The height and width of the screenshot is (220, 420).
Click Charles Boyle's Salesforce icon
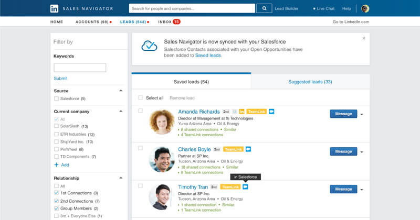pos(248,149)
